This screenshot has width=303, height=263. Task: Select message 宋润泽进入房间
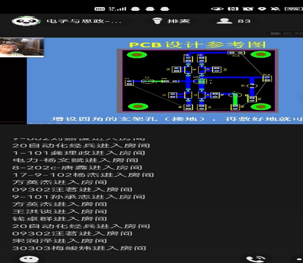click(60, 240)
